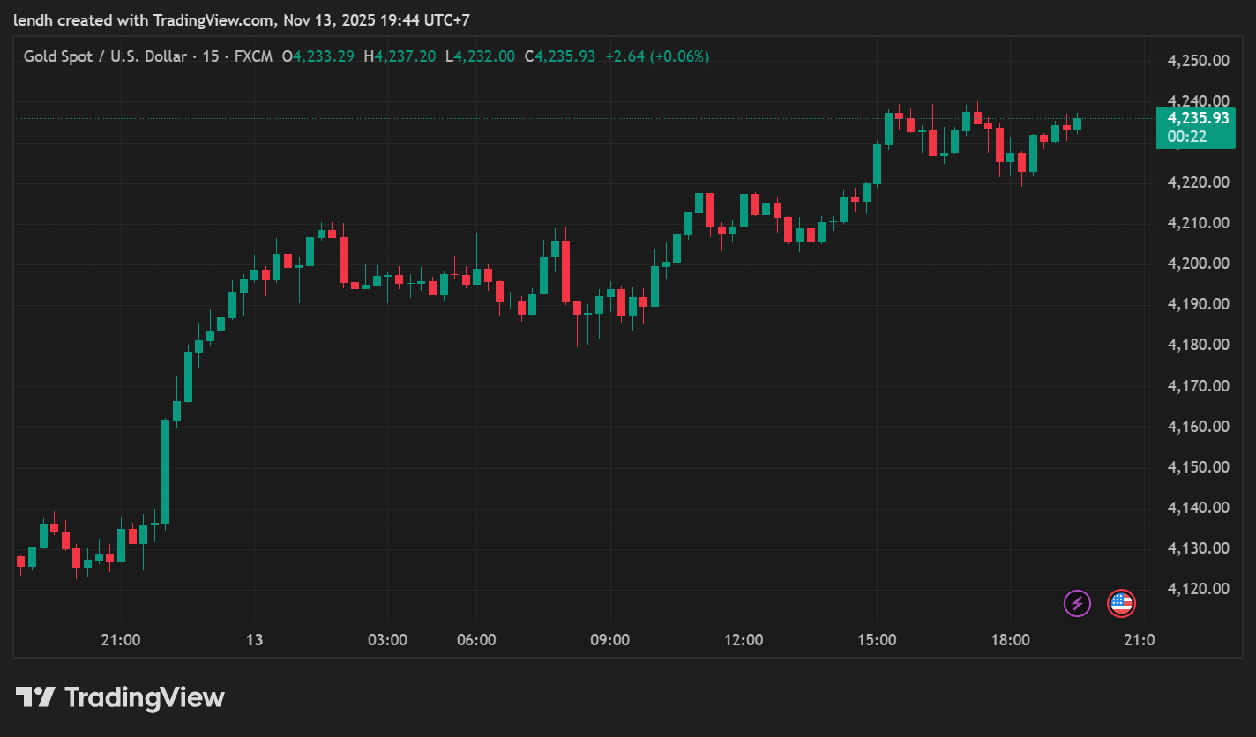Click the 4,120.00 label on the price axis

(1198, 589)
